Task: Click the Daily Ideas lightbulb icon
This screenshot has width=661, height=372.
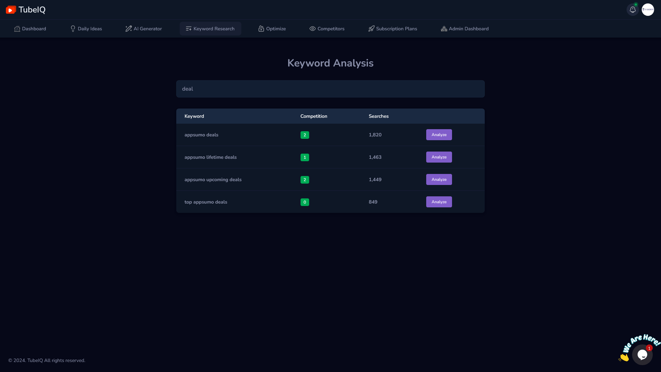Action: (73, 29)
